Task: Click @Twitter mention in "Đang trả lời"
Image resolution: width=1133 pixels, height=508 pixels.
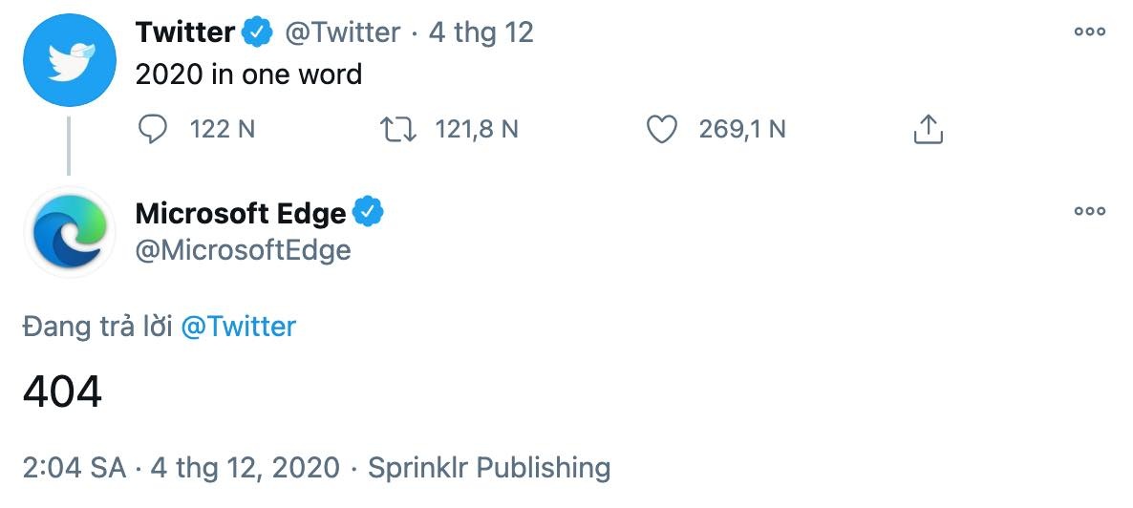Action: pyautogui.click(x=238, y=327)
